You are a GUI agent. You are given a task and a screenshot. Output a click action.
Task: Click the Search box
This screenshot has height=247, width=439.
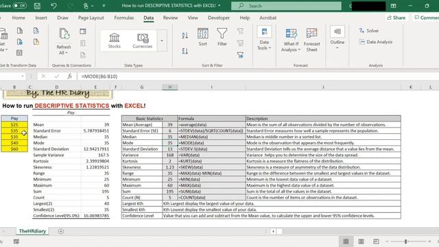(x=286, y=6)
